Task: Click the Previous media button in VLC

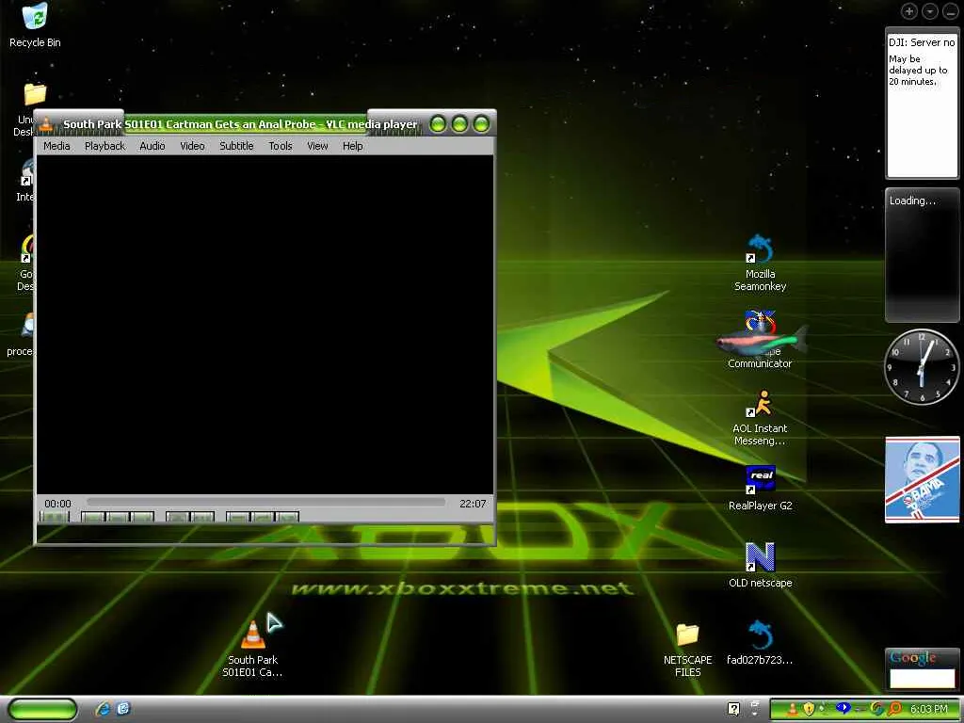Action: (93, 517)
